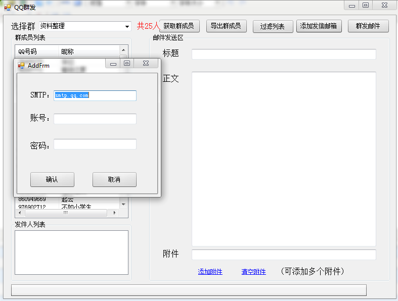Click the 过滤列表 button
The height and width of the screenshot is (301, 398).
[x=273, y=26]
